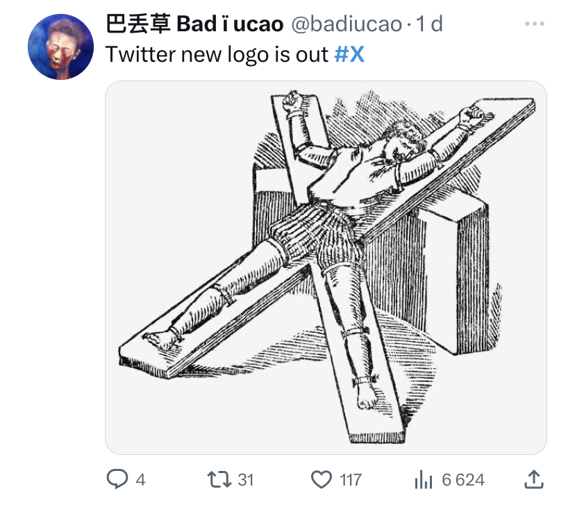575x505 pixels.
Task: Click the retweet arrows icon
Action: [219, 479]
